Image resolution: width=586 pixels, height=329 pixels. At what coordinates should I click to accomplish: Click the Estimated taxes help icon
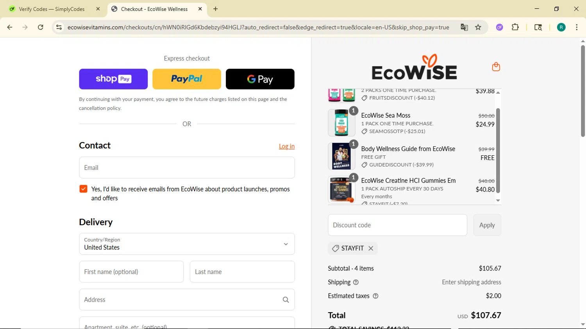tap(375, 296)
